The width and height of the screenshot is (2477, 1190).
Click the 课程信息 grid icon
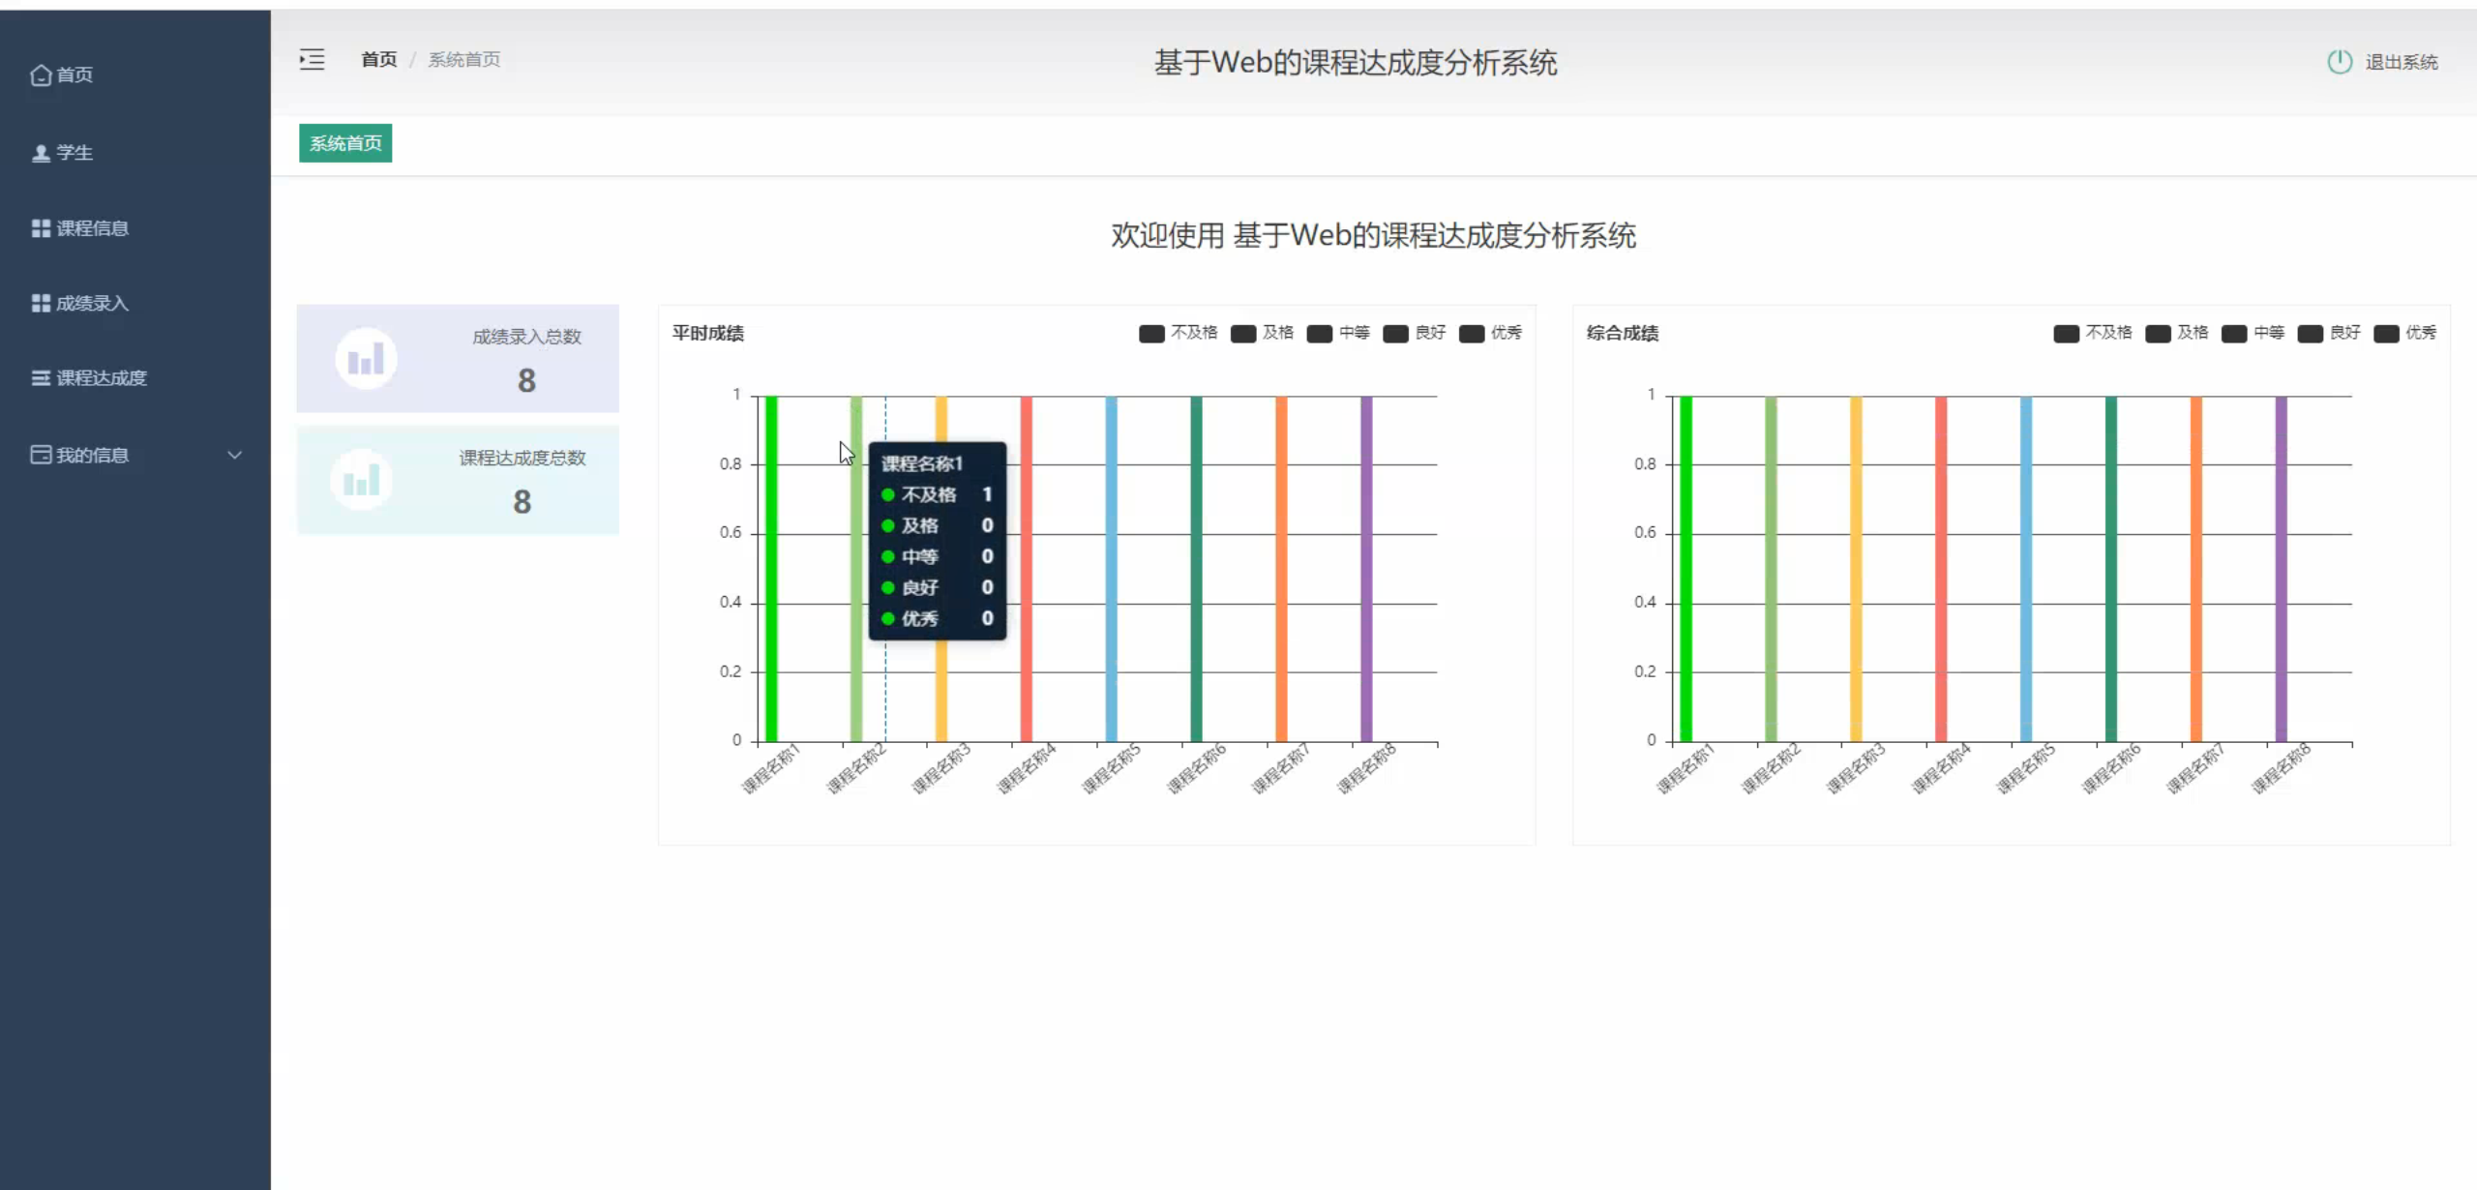41,228
